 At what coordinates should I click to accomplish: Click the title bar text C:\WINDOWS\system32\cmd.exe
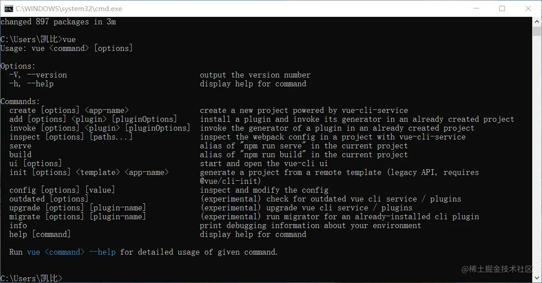tap(69, 8)
